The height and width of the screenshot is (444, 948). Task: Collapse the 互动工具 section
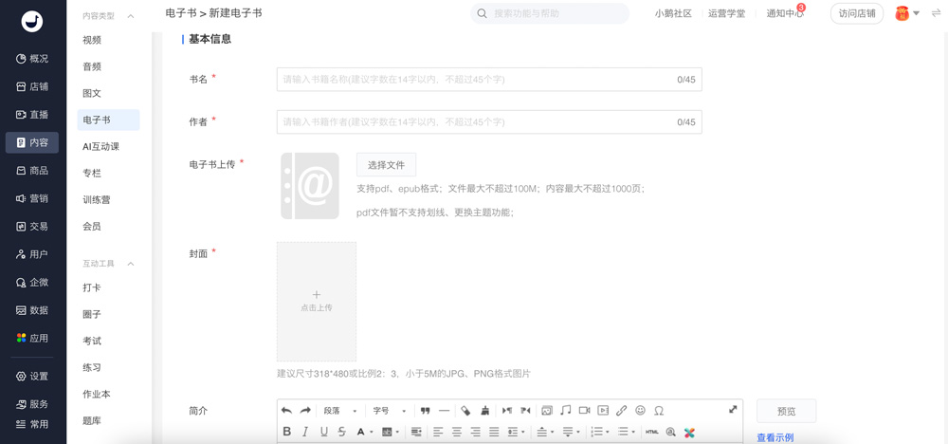click(131, 264)
